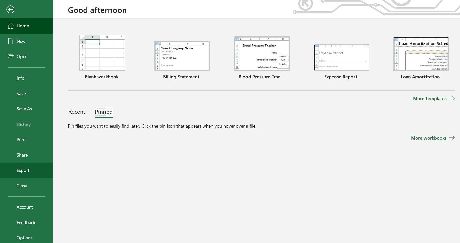The height and width of the screenshot is (243, 460).
Task: Click the More templates arrow icon
Action: 452,98
